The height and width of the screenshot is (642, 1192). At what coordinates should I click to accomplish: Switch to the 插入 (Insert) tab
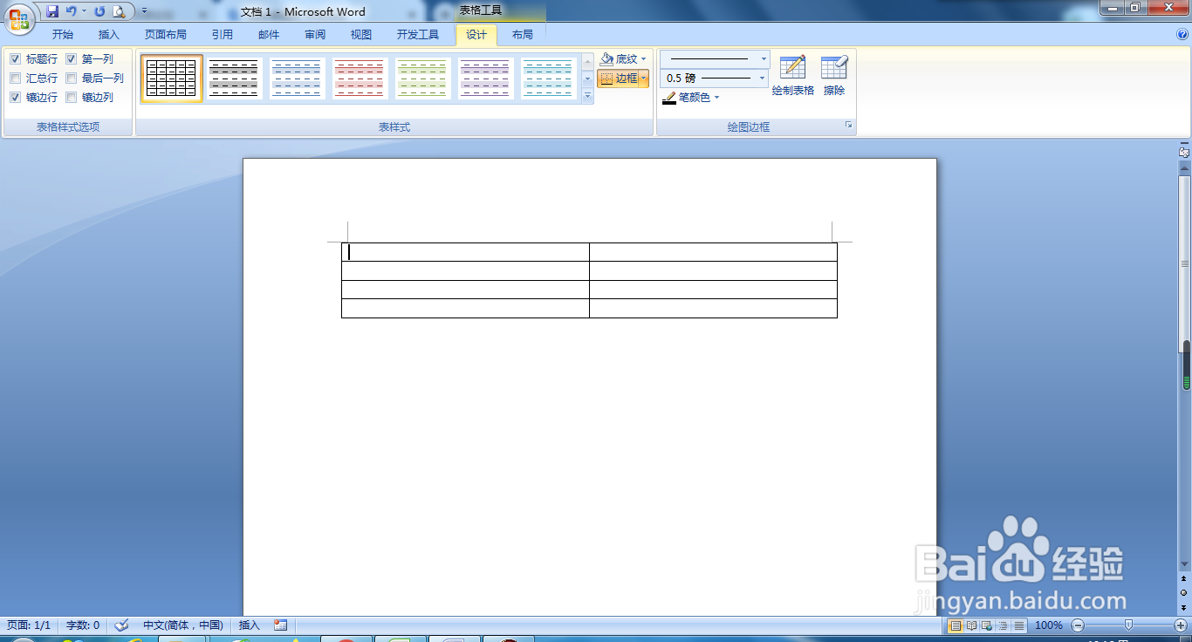tap(109, 35)
